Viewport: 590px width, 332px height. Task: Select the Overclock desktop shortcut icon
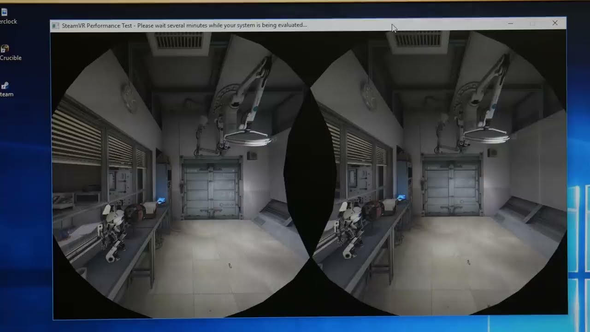coord(4,12)
